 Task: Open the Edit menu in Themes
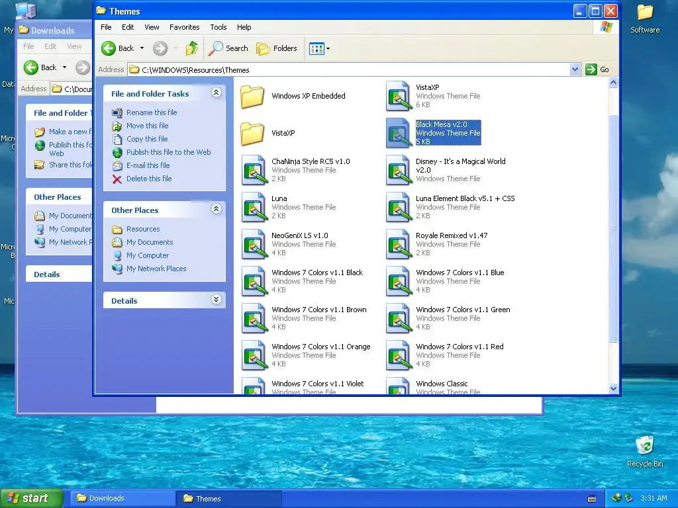128,27
